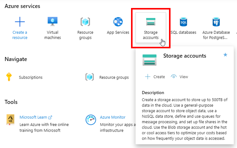
Task: Click the App Services label
Action: [x=118, y=32]
